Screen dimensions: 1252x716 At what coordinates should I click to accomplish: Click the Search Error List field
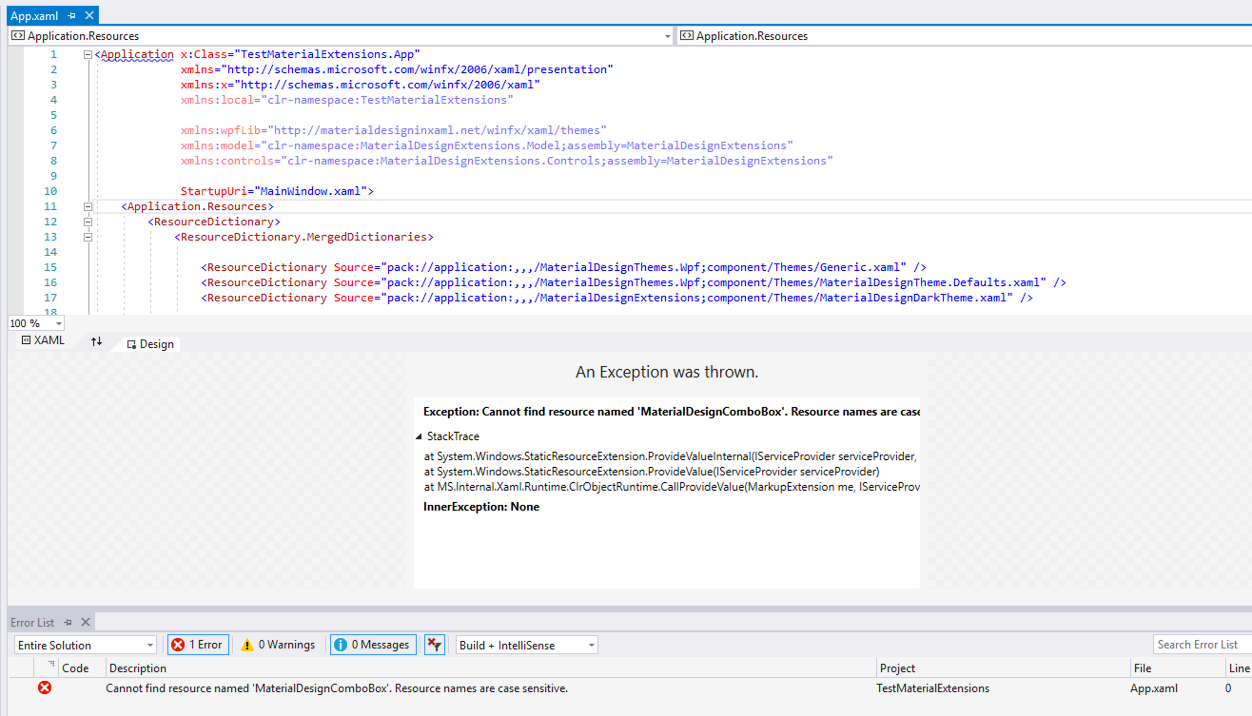click(x=1200, y=645)
